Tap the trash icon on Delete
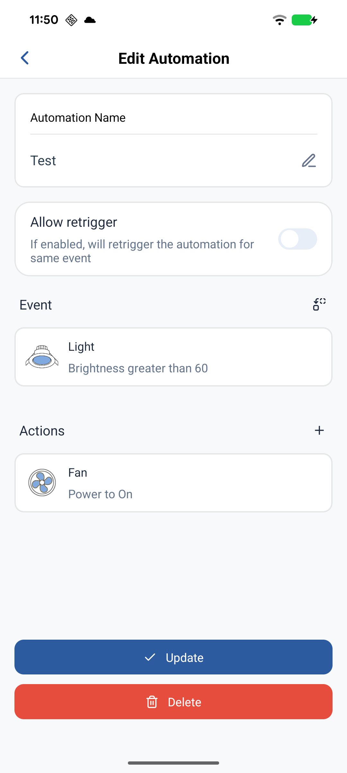The width and height of the screenshot is (347, 773). point(152,702)
